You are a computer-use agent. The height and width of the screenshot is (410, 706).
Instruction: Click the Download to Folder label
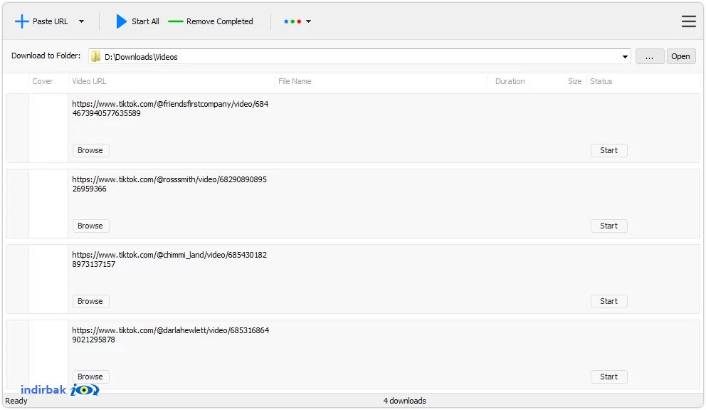46,56
